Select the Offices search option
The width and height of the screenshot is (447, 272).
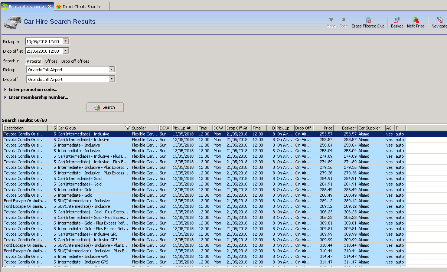coord(51,61)
